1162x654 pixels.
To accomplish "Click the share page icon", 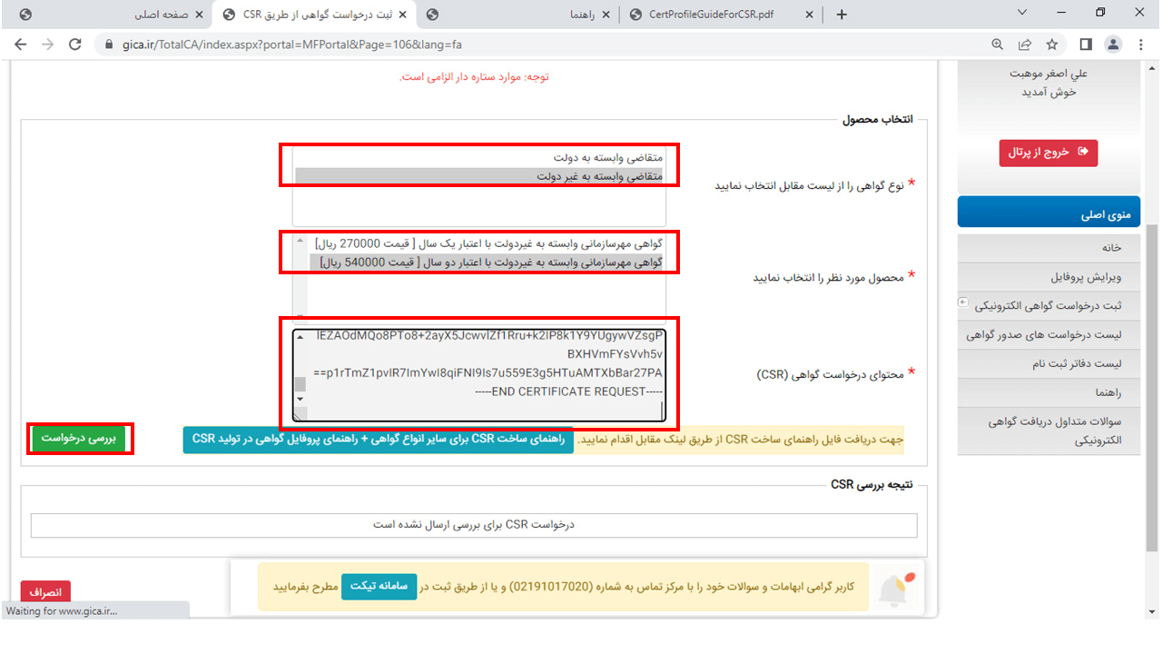I will coord(1025,45).
